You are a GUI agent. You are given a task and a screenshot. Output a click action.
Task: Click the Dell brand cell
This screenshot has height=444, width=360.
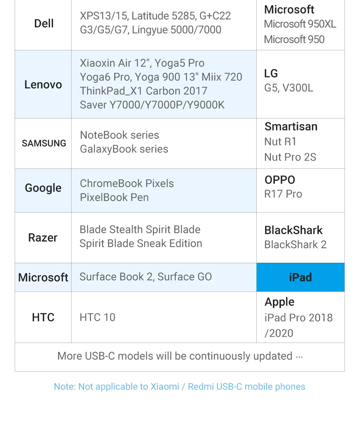tap(44, 24)
